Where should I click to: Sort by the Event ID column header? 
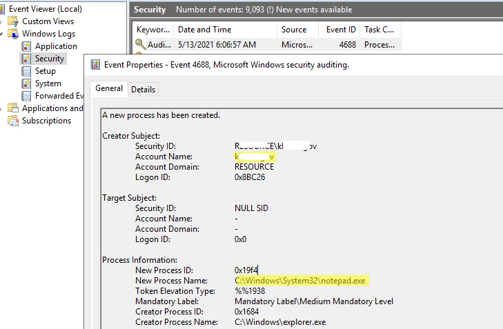pos(339,30)
